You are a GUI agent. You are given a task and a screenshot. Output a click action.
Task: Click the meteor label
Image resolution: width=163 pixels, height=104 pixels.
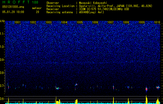37,8
